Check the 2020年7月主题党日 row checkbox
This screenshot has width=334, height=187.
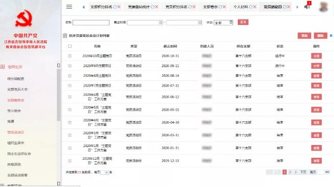pos(70,86)
